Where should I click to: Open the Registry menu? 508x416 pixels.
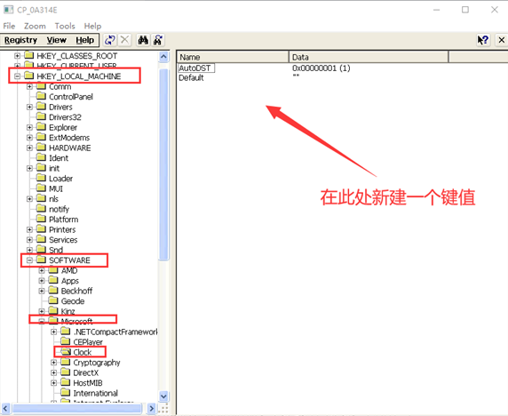point(20,40)
